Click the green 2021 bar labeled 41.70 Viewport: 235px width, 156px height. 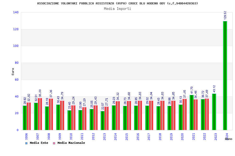(x=192, y=112)
